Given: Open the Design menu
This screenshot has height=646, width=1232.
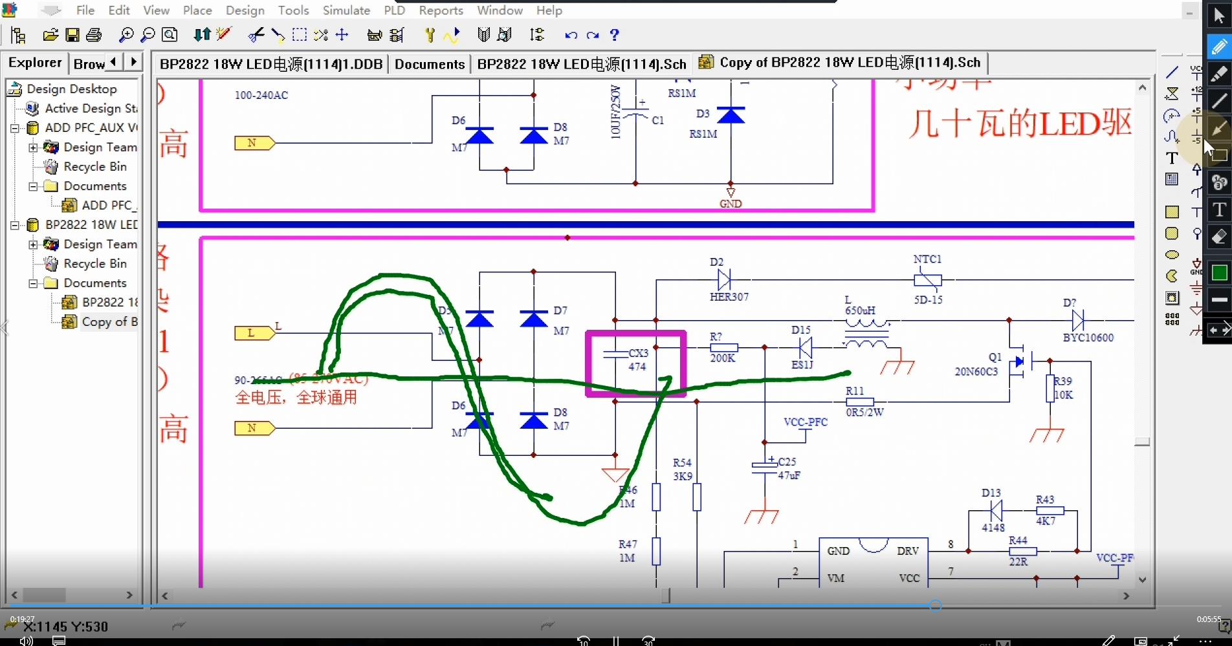Looking at the screenshot, I should (245, 10).
